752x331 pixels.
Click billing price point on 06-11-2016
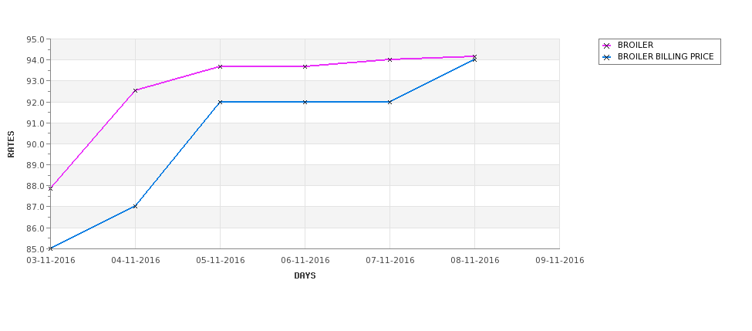(305, 102)
